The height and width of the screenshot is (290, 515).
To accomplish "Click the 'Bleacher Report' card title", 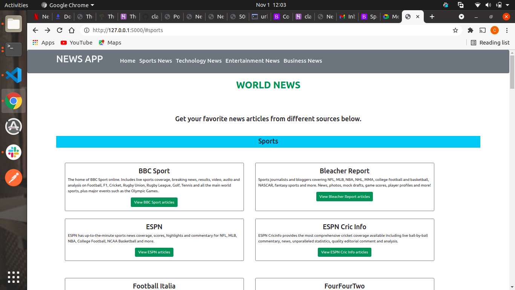I will tap(345, 171).
